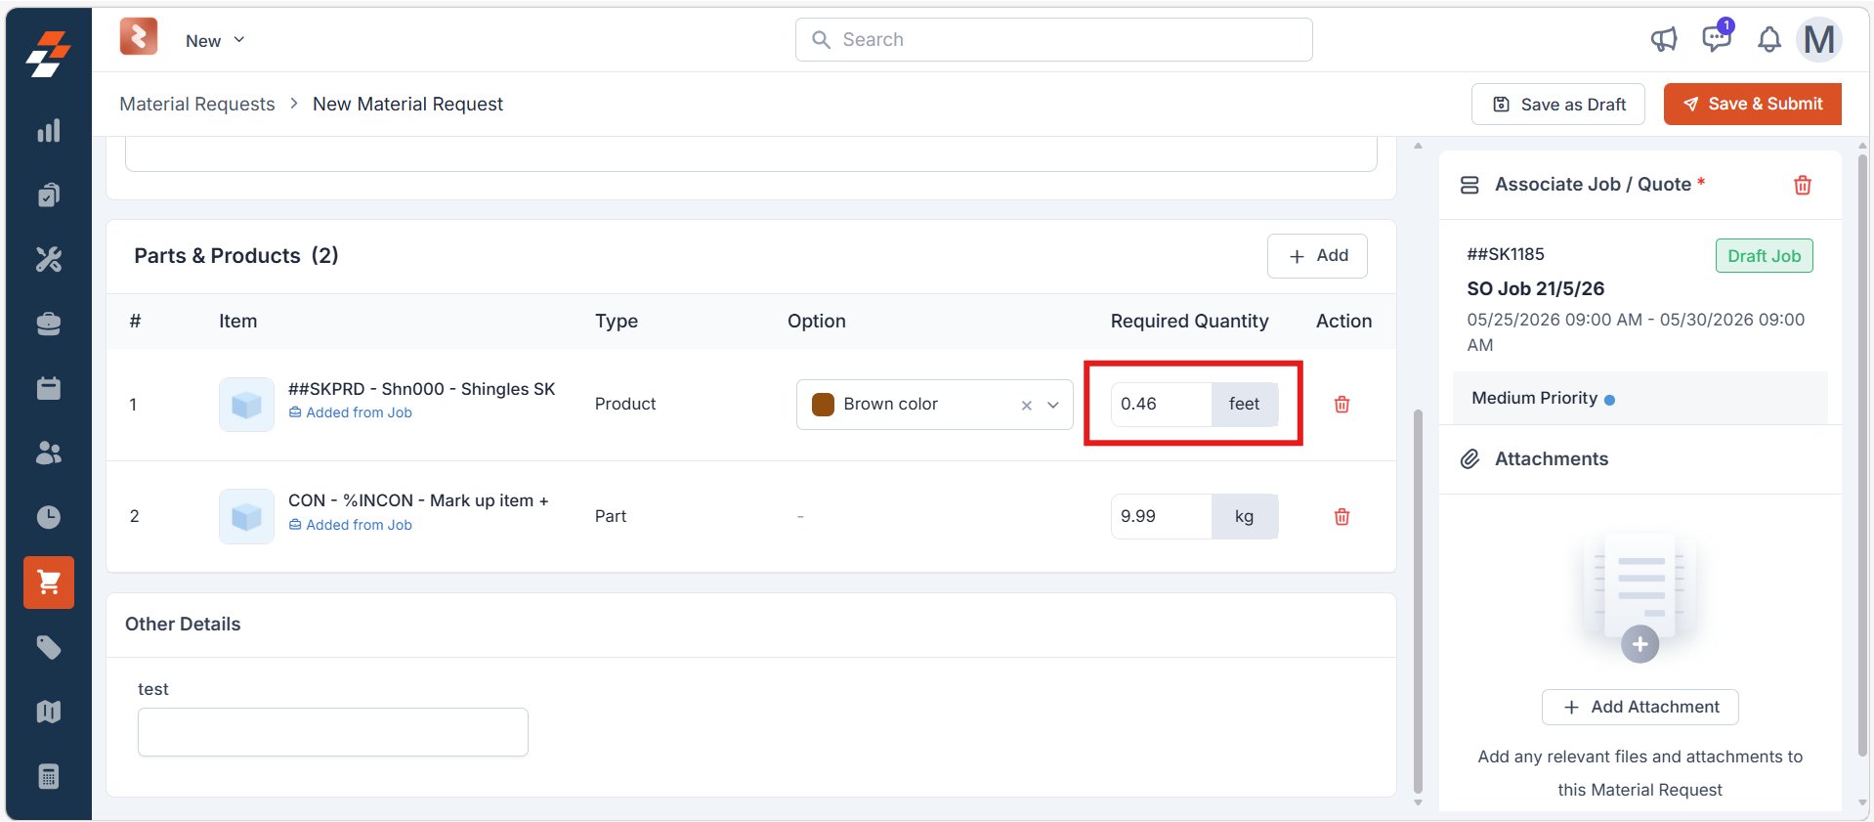
Task: Clear the Brown color option selection
Action: [x=1026, y=405]
